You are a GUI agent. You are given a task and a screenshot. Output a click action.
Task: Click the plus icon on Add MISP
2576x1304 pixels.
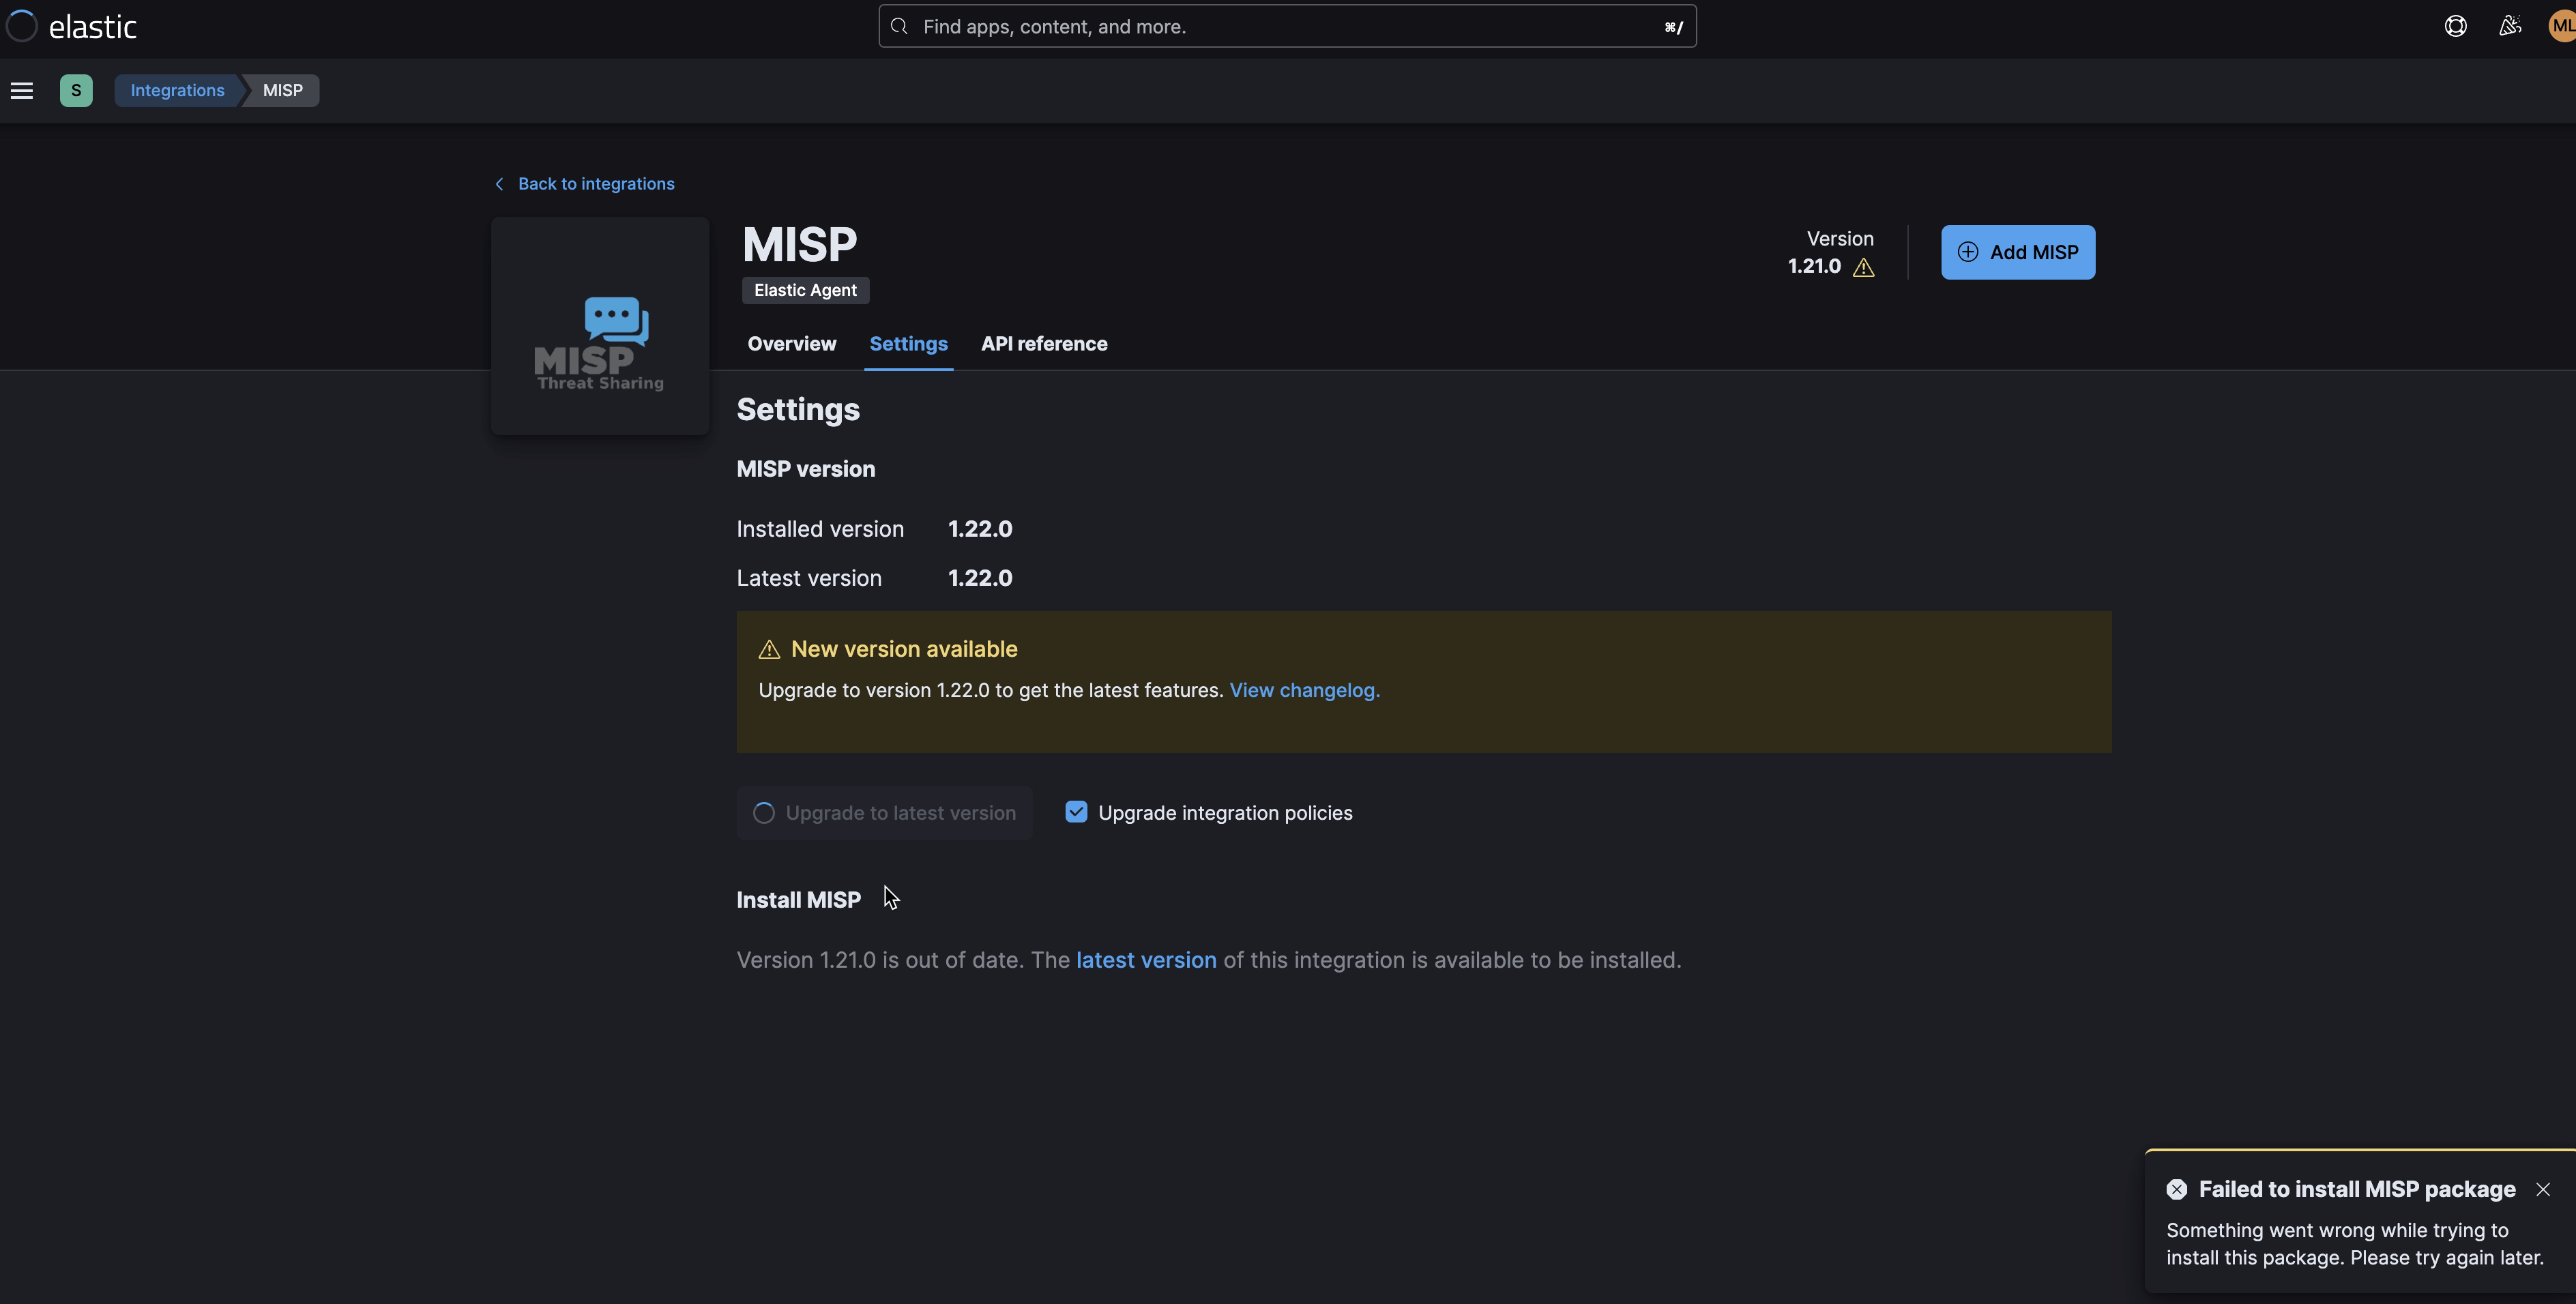click(1967, 252)
